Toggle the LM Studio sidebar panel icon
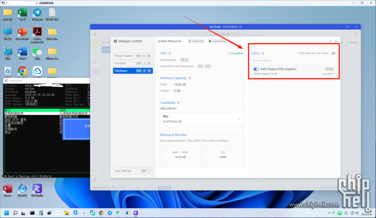The height and width of the screenshot is (218, 376). (x=95, y=34)
